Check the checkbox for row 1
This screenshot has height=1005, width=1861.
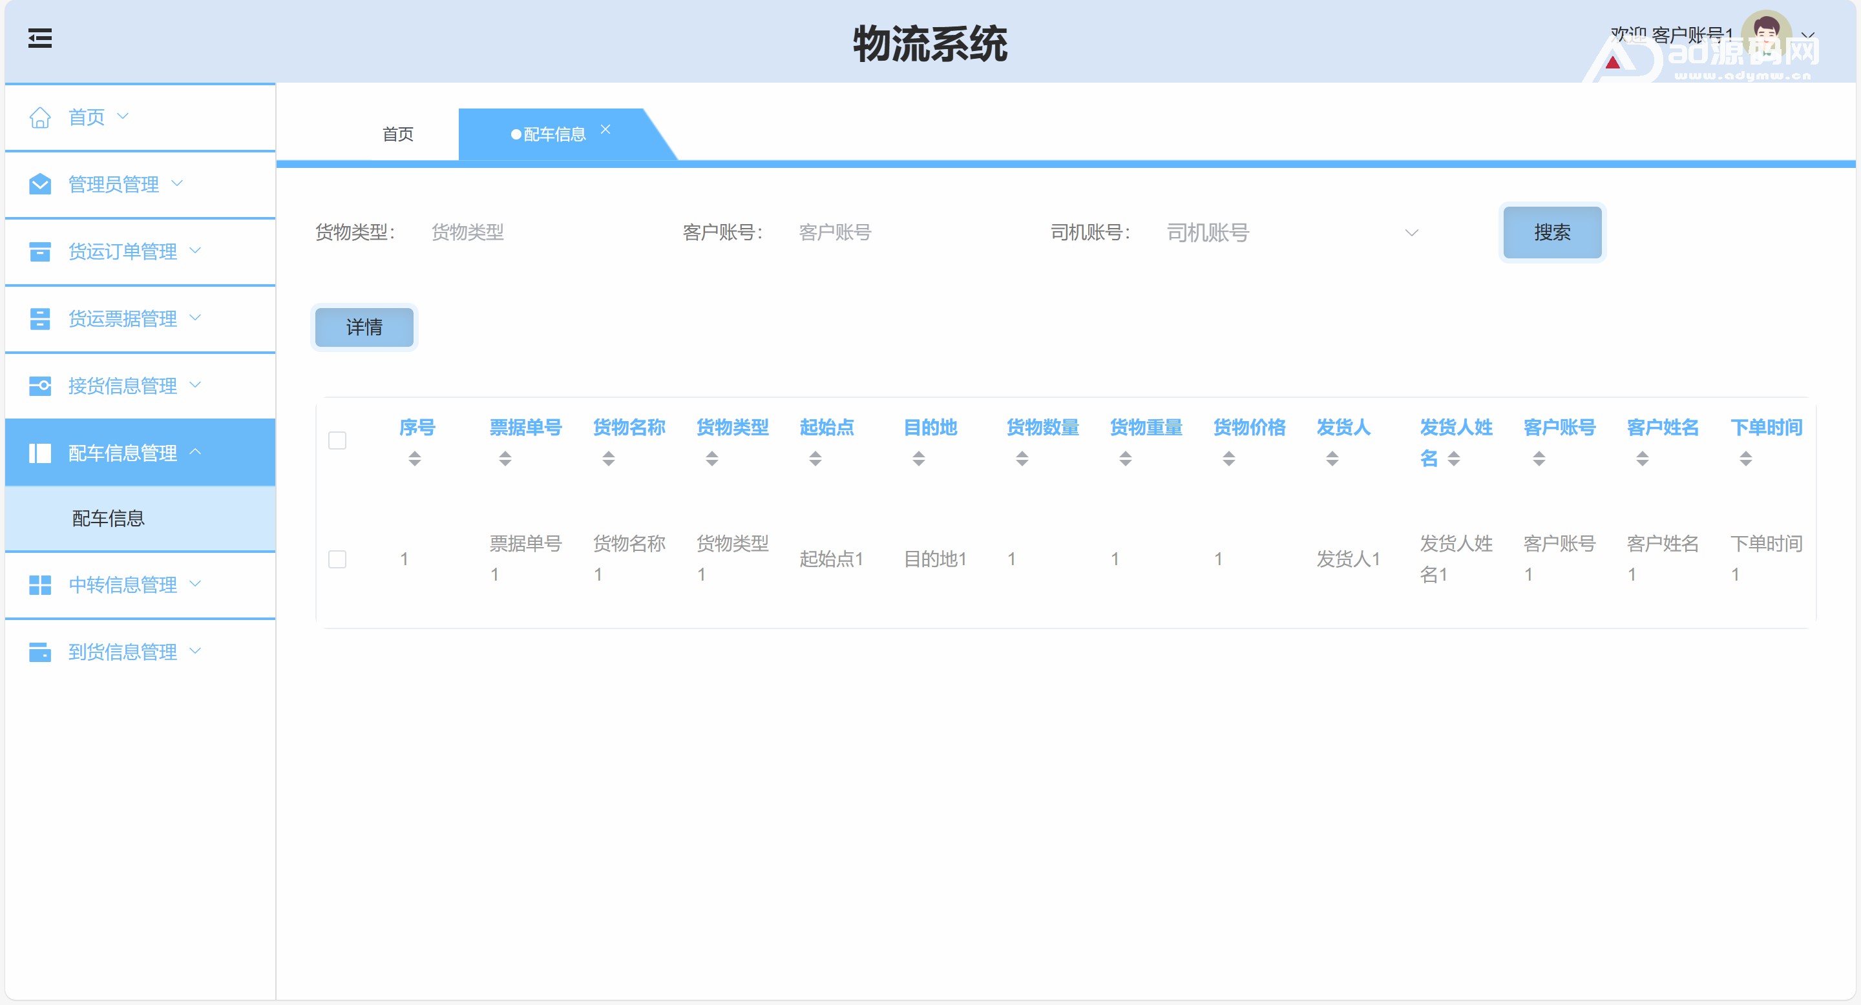point(337,559)
